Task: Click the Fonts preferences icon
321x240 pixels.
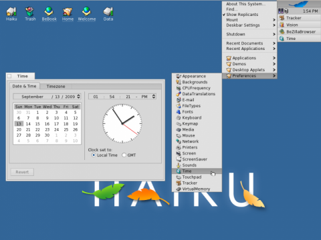Action: click(179, 112)
